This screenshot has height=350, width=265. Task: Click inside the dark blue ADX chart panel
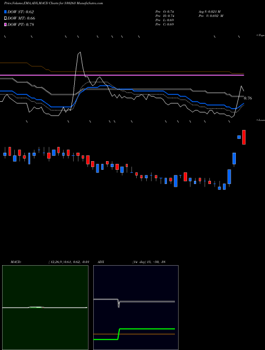click(x=136, y=308)
